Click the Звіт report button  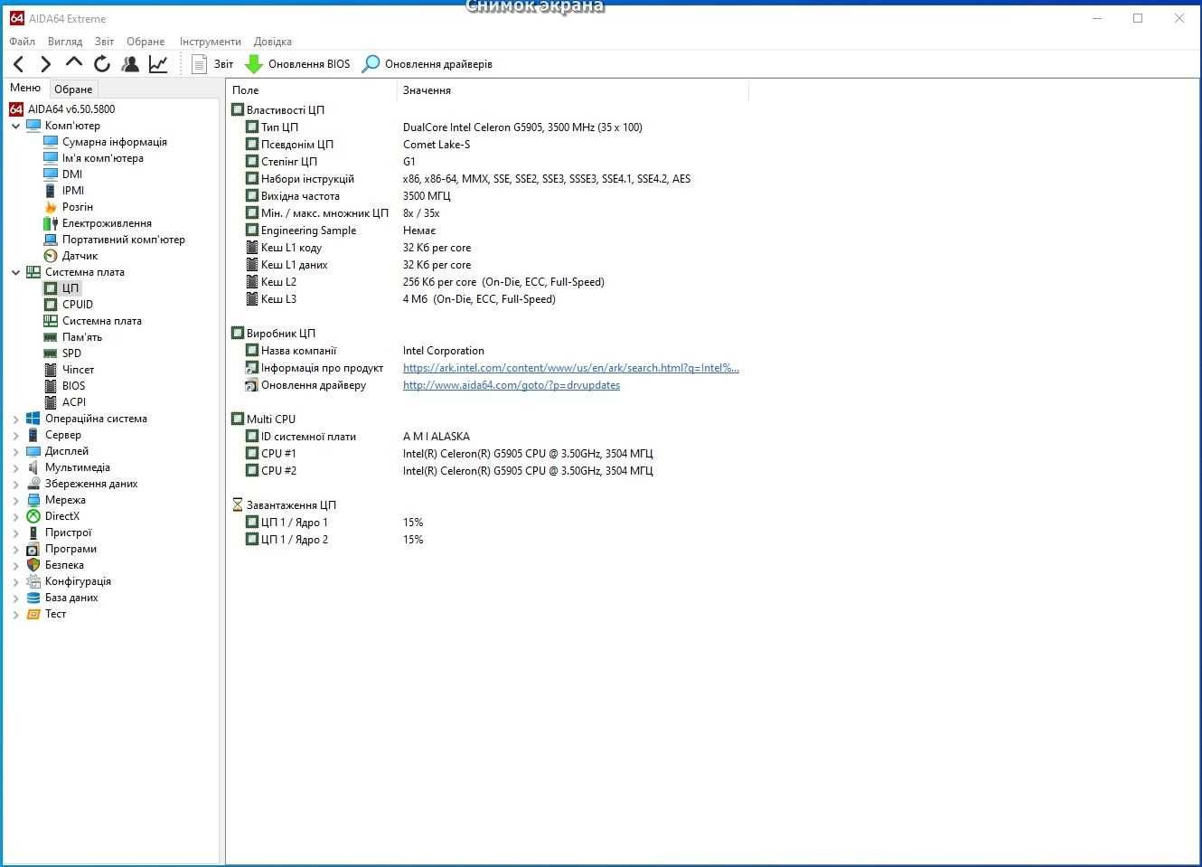coord(212,64)
